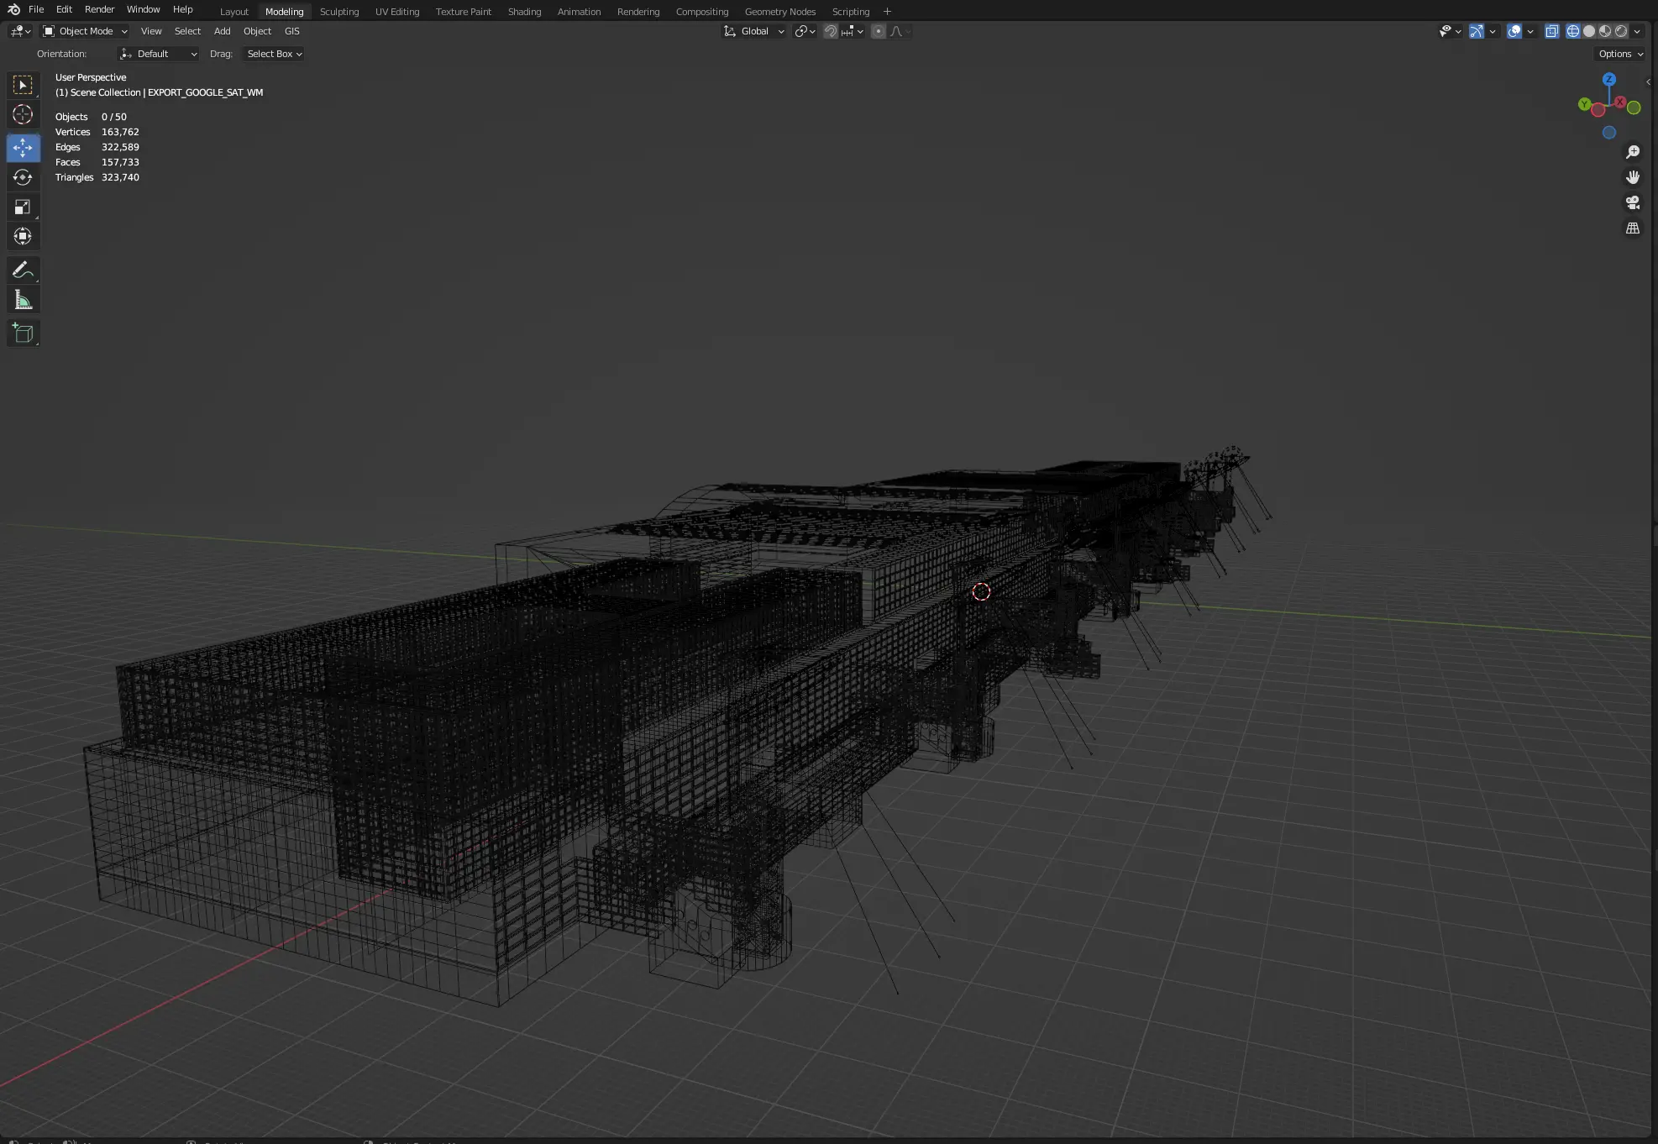This screenshot has width=1658, height=1144.
Task: Open the Help menu
Action: tap(182, 9)
